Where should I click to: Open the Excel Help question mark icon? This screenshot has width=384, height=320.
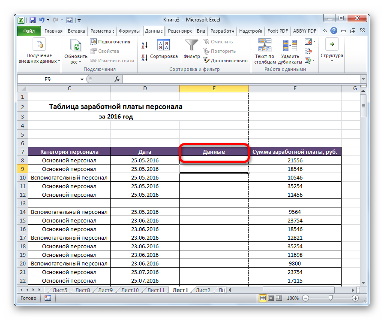(334, 31)
